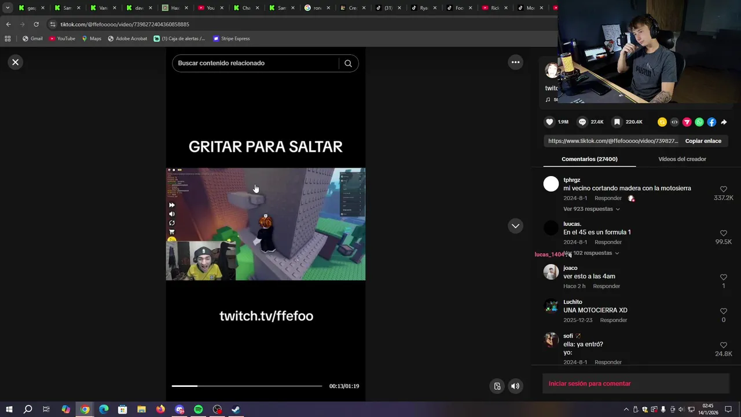This screenshot has height=417, width=741.
Task: Open Chrome apps grid in bookmarks bar
Action: pos(8,39)
